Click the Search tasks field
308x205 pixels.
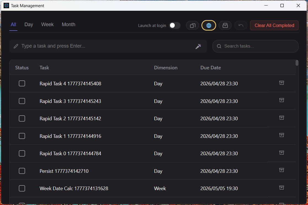[x=255, y=46]
